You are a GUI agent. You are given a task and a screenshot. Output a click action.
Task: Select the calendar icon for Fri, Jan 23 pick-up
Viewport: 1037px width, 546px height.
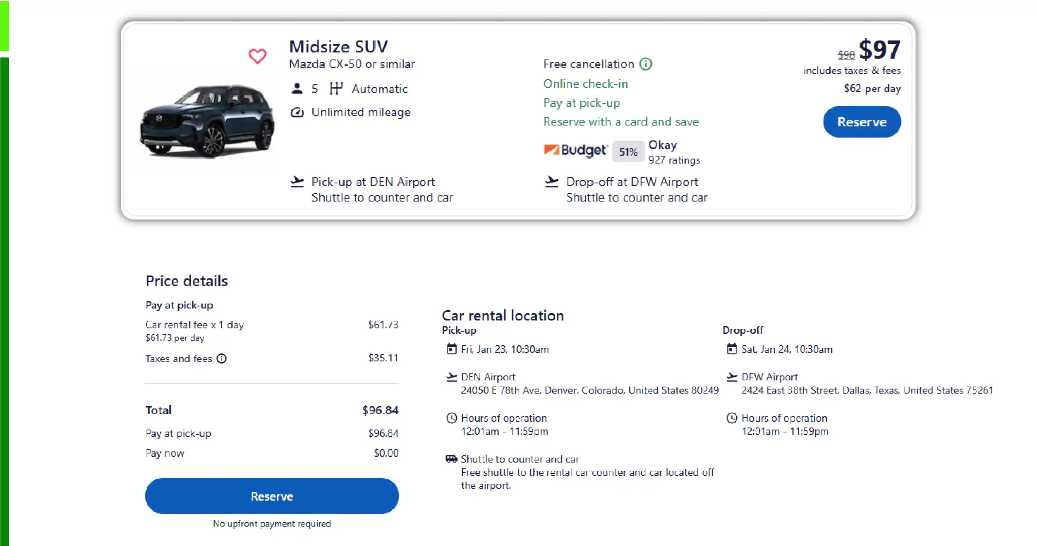coord(451,349)
